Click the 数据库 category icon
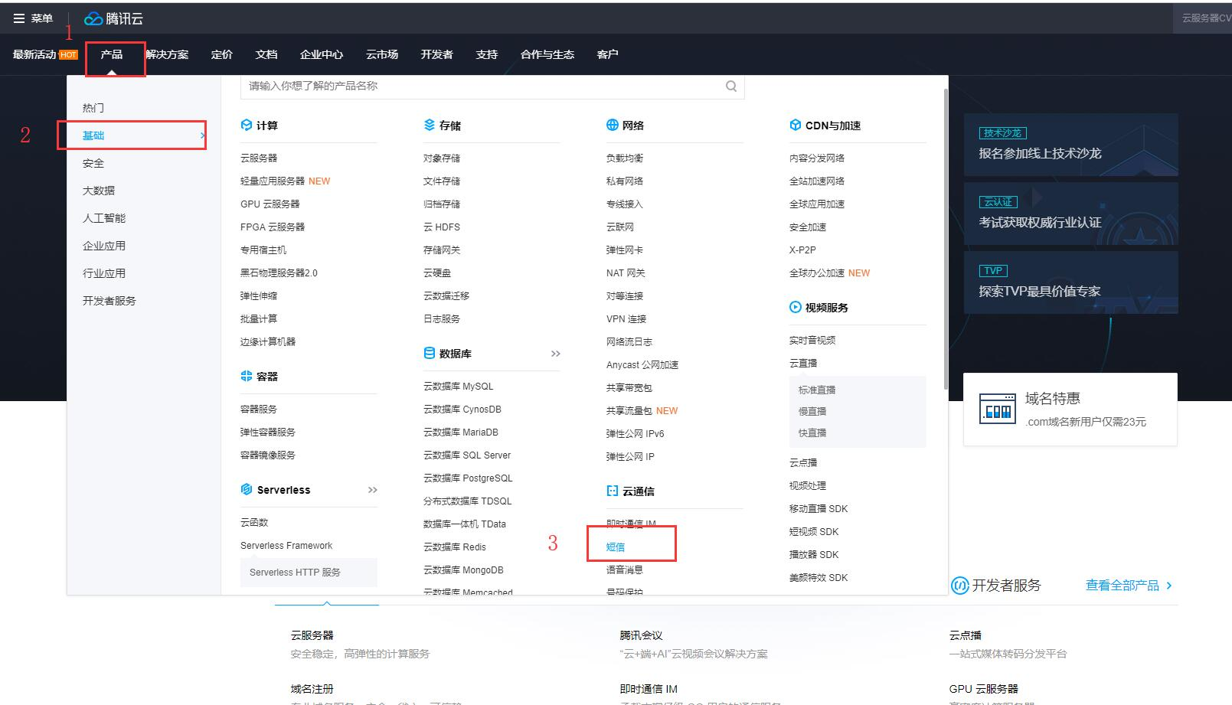Image resolution: width=1232 pixels, height=705 pixels. point(430,354)
